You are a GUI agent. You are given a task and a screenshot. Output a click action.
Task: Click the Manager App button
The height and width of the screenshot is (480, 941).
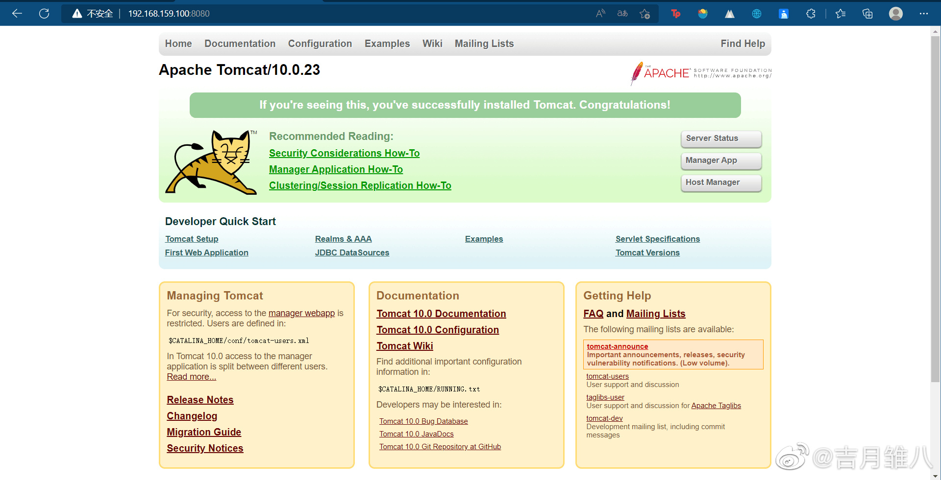721,160
